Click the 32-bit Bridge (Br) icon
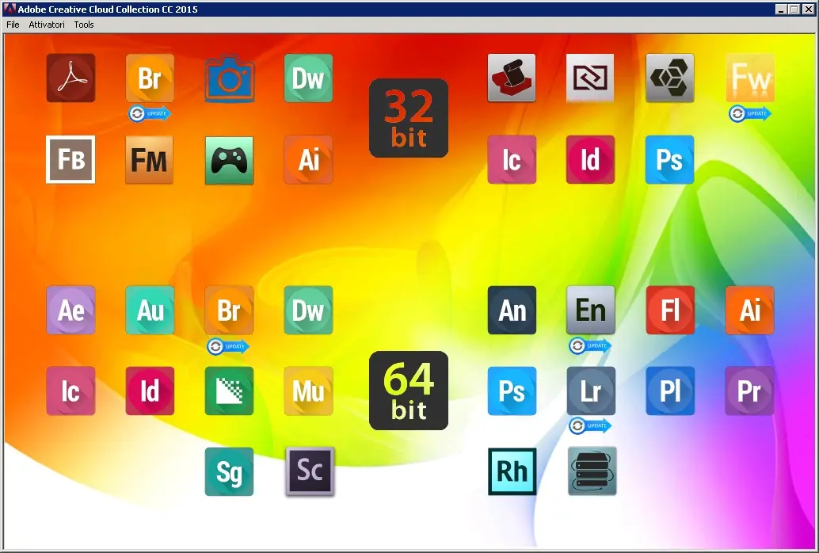Screen dimensions: 819x553 (150, 78)
